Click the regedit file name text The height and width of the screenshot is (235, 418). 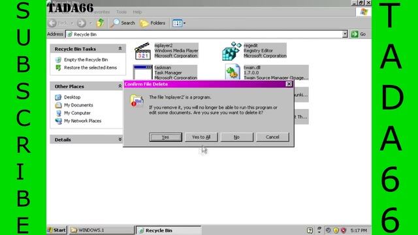point(251,46)
